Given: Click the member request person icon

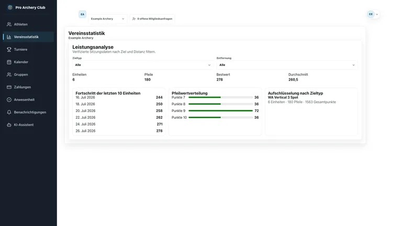Looking at the screenshot, I should [134, 19].
